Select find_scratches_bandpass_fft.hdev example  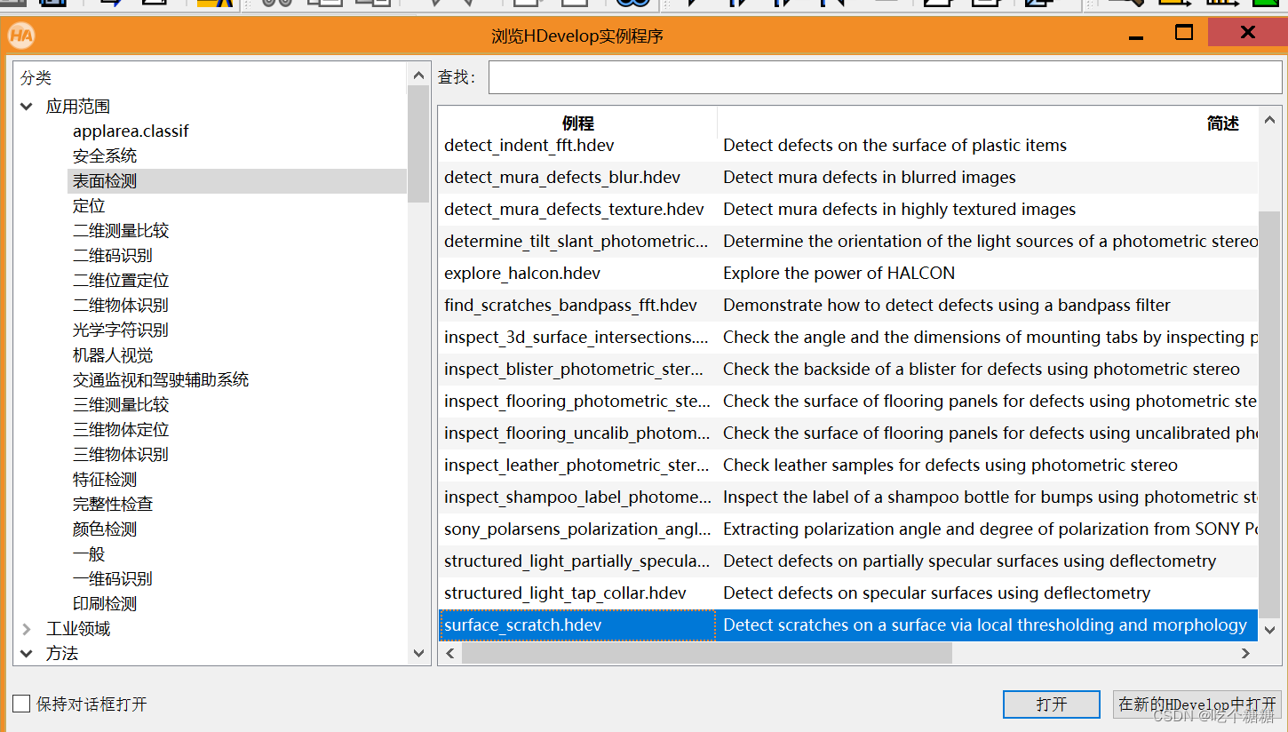pos(571,306)
